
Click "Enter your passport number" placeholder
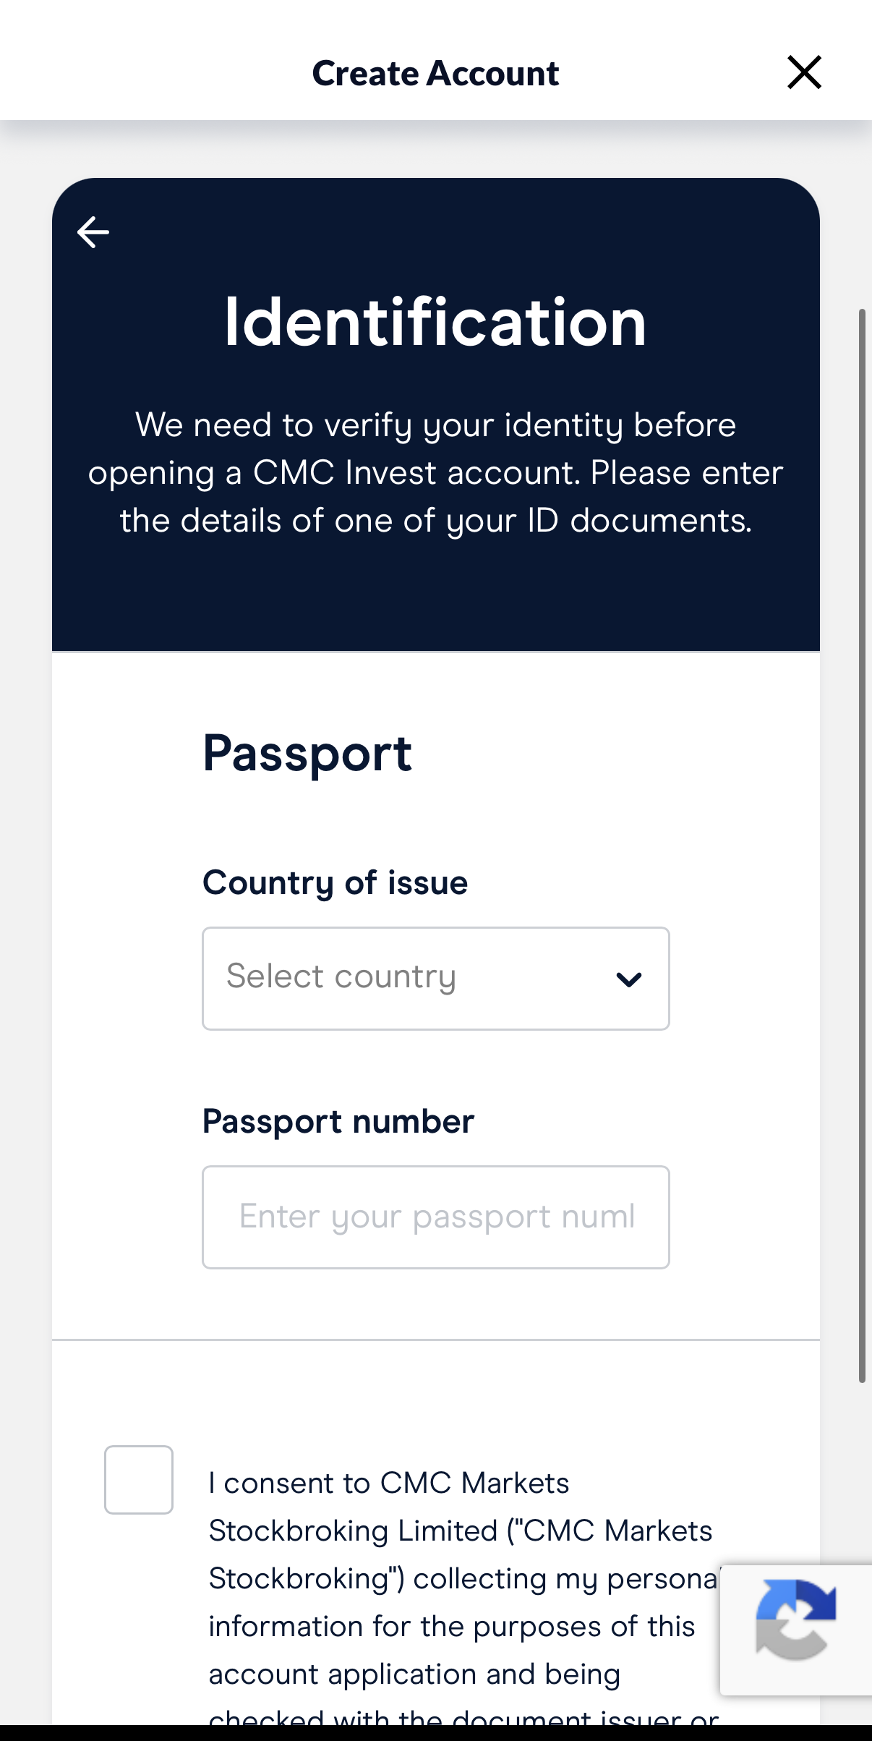click(437, 1217)
